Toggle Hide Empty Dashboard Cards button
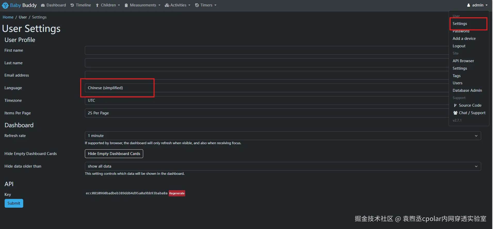The height and width of the screenshot is (229, 493). click(114, 154)
